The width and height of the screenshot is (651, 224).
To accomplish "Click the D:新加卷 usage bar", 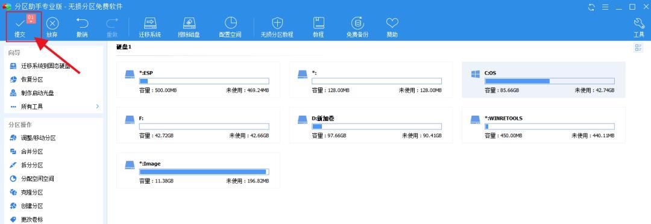I will pos(377,126).
